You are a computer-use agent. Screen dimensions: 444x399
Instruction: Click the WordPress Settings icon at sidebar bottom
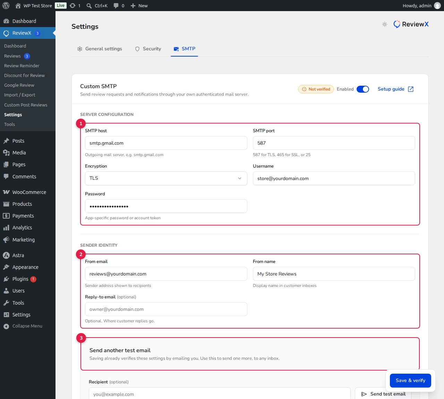pyautogui.click(x=6, y=315)
